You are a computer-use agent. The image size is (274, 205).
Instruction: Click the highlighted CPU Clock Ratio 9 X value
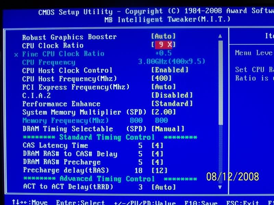tap(163, 45)
